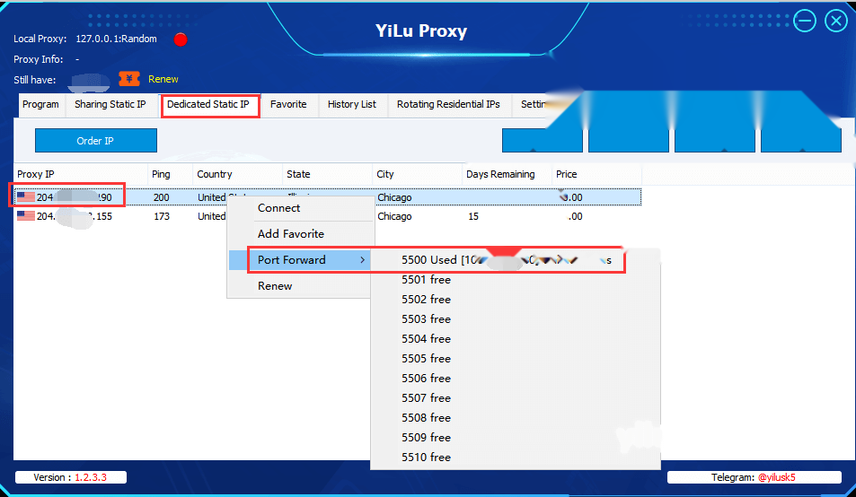Sort by the Ping column header
The width and height of the screenshot is (856, 497).
click(161, 174)
